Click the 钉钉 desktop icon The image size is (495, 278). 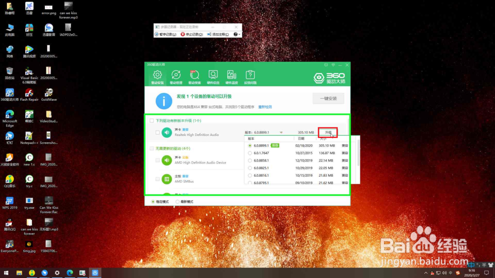point(9,138)
